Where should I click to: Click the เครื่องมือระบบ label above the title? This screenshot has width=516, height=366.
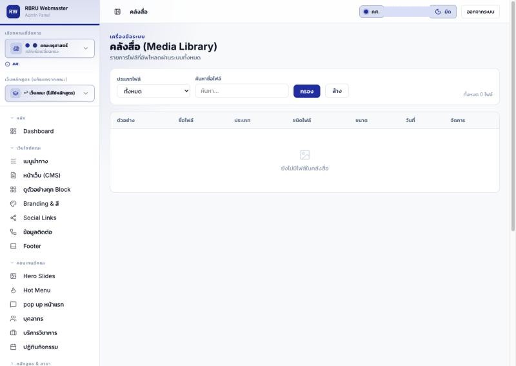coord(127,36)
